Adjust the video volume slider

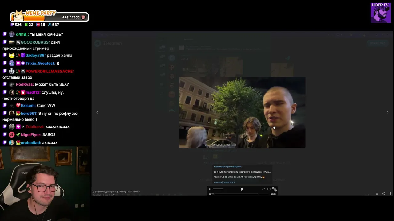pyautogui.click(x=218, y=189)
